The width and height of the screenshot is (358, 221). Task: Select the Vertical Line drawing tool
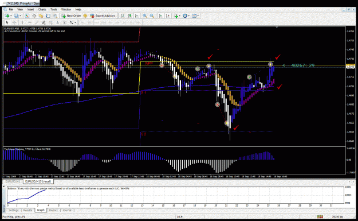(22, 22)
